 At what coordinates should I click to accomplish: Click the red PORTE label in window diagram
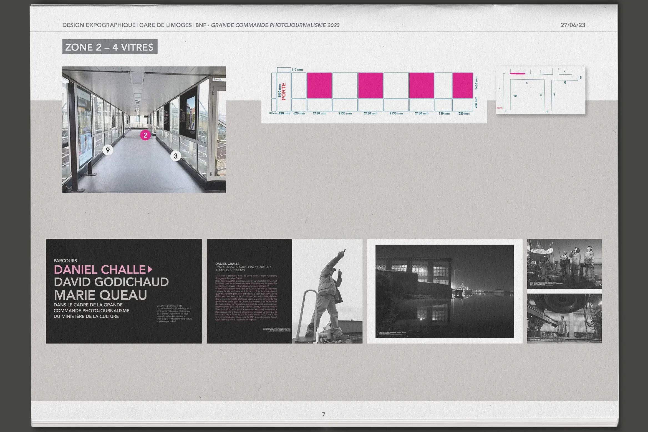click(284, 92)
